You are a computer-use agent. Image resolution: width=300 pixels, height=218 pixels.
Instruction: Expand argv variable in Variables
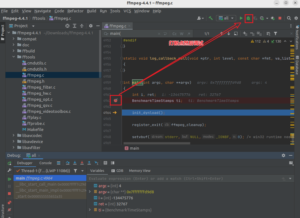tap(90, 192)
